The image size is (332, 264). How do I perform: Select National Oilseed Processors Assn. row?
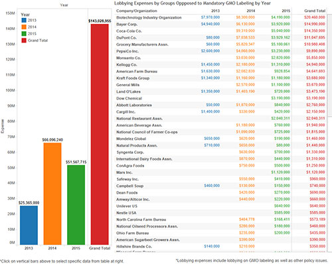coord(147,226)
